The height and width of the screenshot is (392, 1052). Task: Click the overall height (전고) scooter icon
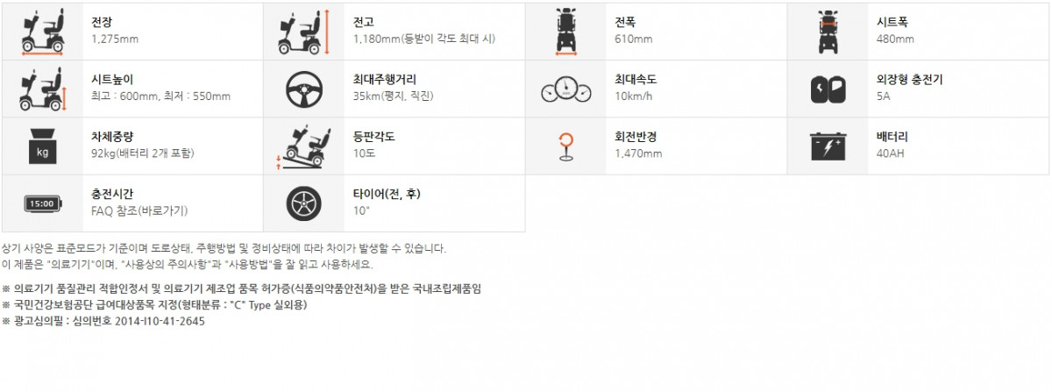[302, 32]
